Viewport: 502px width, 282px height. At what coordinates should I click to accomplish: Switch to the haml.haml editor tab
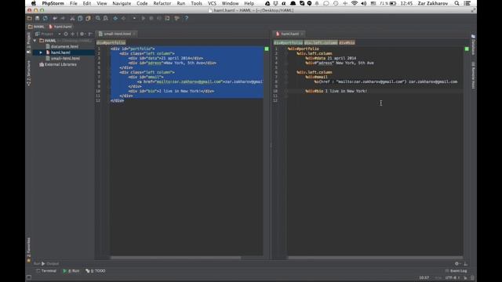tap(289, 34)
